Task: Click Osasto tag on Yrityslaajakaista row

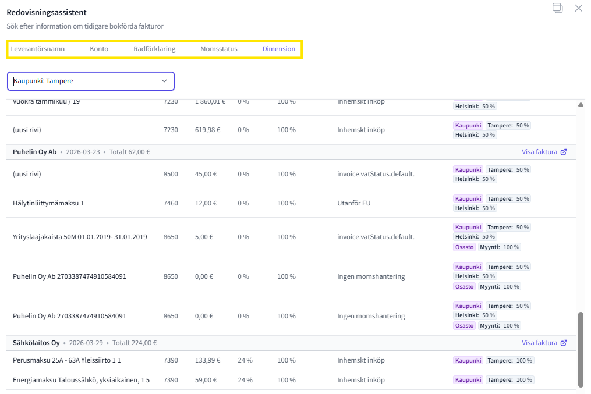Action: coord(464,247)
